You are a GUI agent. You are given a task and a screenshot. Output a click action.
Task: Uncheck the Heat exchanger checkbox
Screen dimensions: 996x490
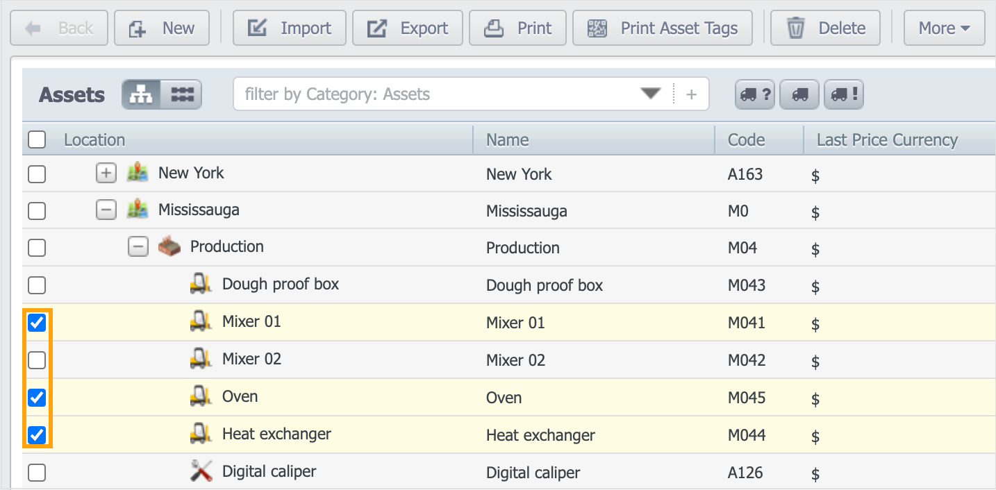(37, 435)
